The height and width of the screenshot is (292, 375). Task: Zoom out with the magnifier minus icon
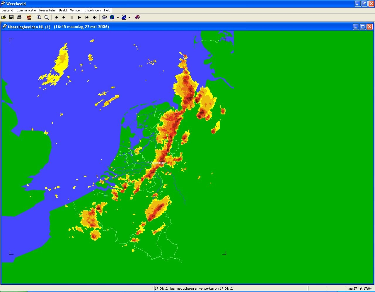[47, 17]
